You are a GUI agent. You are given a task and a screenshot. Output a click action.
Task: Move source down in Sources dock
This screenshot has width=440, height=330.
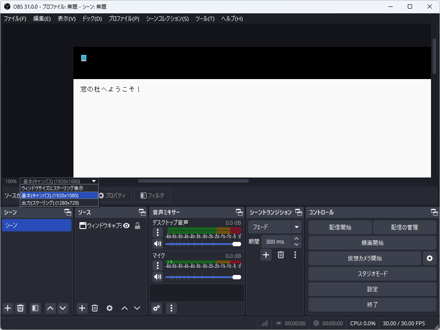click(x=137, y=308)
